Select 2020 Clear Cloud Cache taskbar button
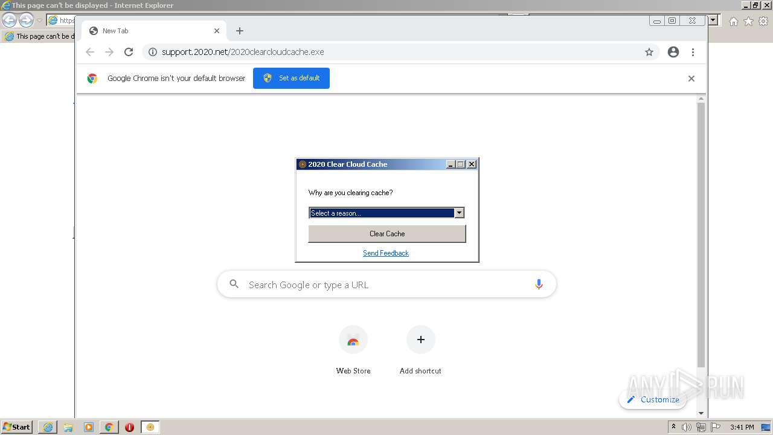This screenshot has height=435, width=773. click(150, 427)
